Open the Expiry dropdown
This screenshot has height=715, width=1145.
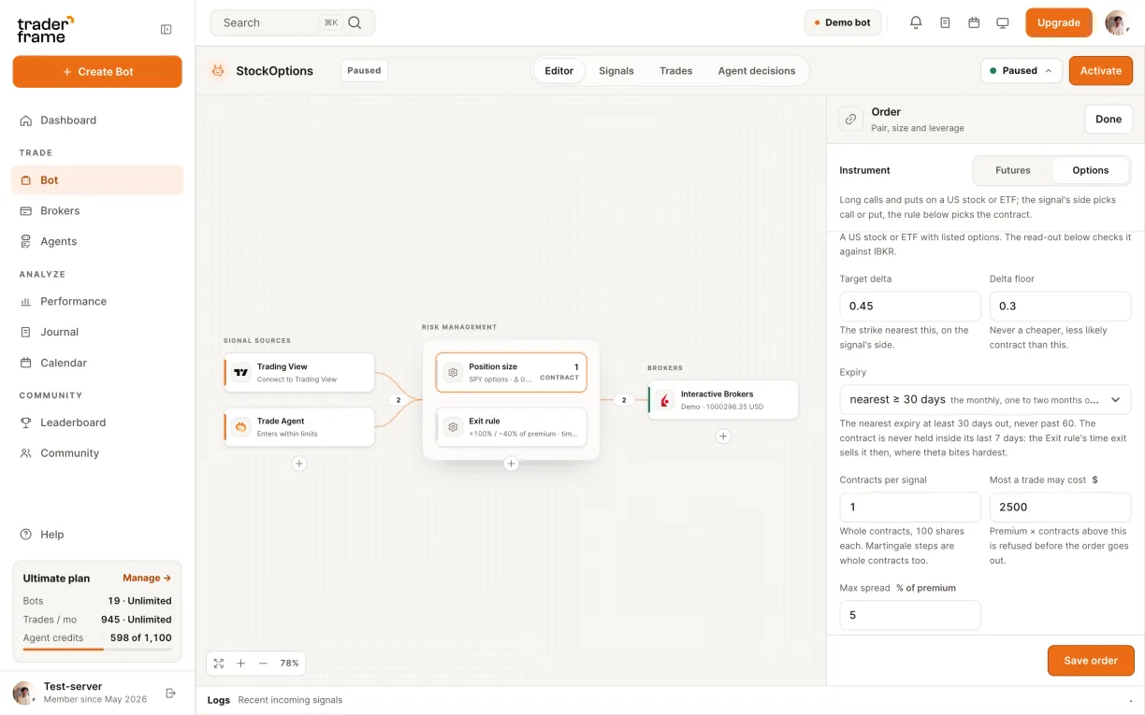point(985,399)
